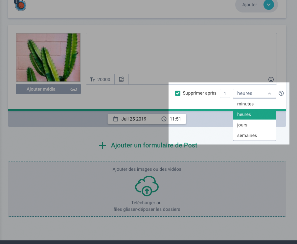Click Ajouter un formulaire de Post
Screen dimensions: 297x244
(148, 145)
